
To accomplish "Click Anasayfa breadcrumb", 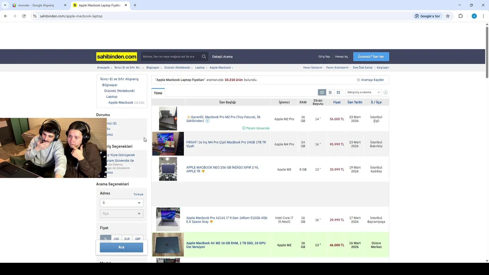I will pos(103,68).
